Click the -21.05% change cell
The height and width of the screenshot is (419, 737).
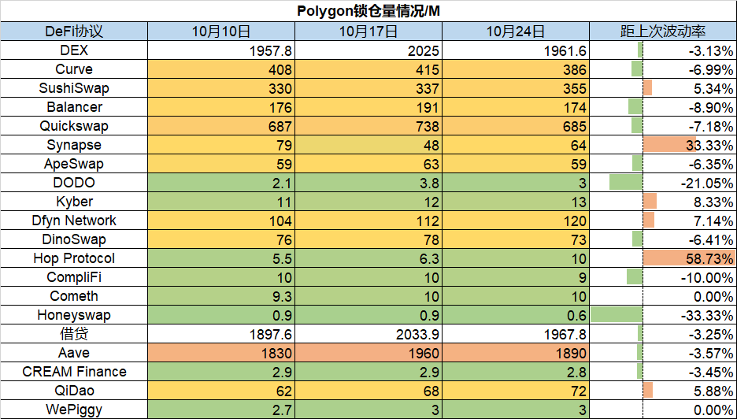point(663,183)
